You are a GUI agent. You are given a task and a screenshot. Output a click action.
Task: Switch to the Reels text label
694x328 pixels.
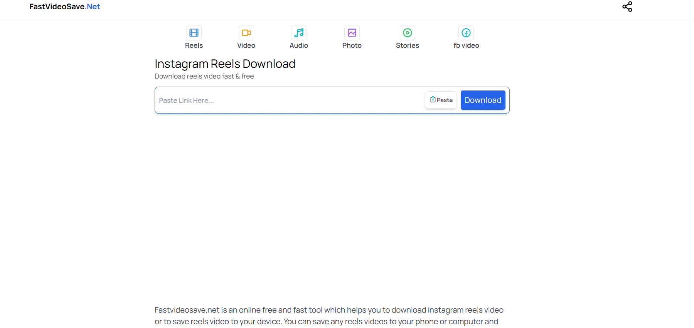pos(194,45)
